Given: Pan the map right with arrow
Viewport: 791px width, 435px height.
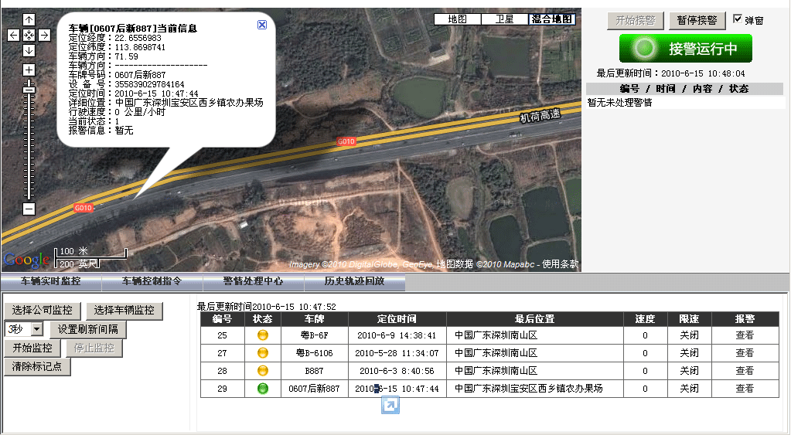Looking at the screenshot, I should pos(44,35).
